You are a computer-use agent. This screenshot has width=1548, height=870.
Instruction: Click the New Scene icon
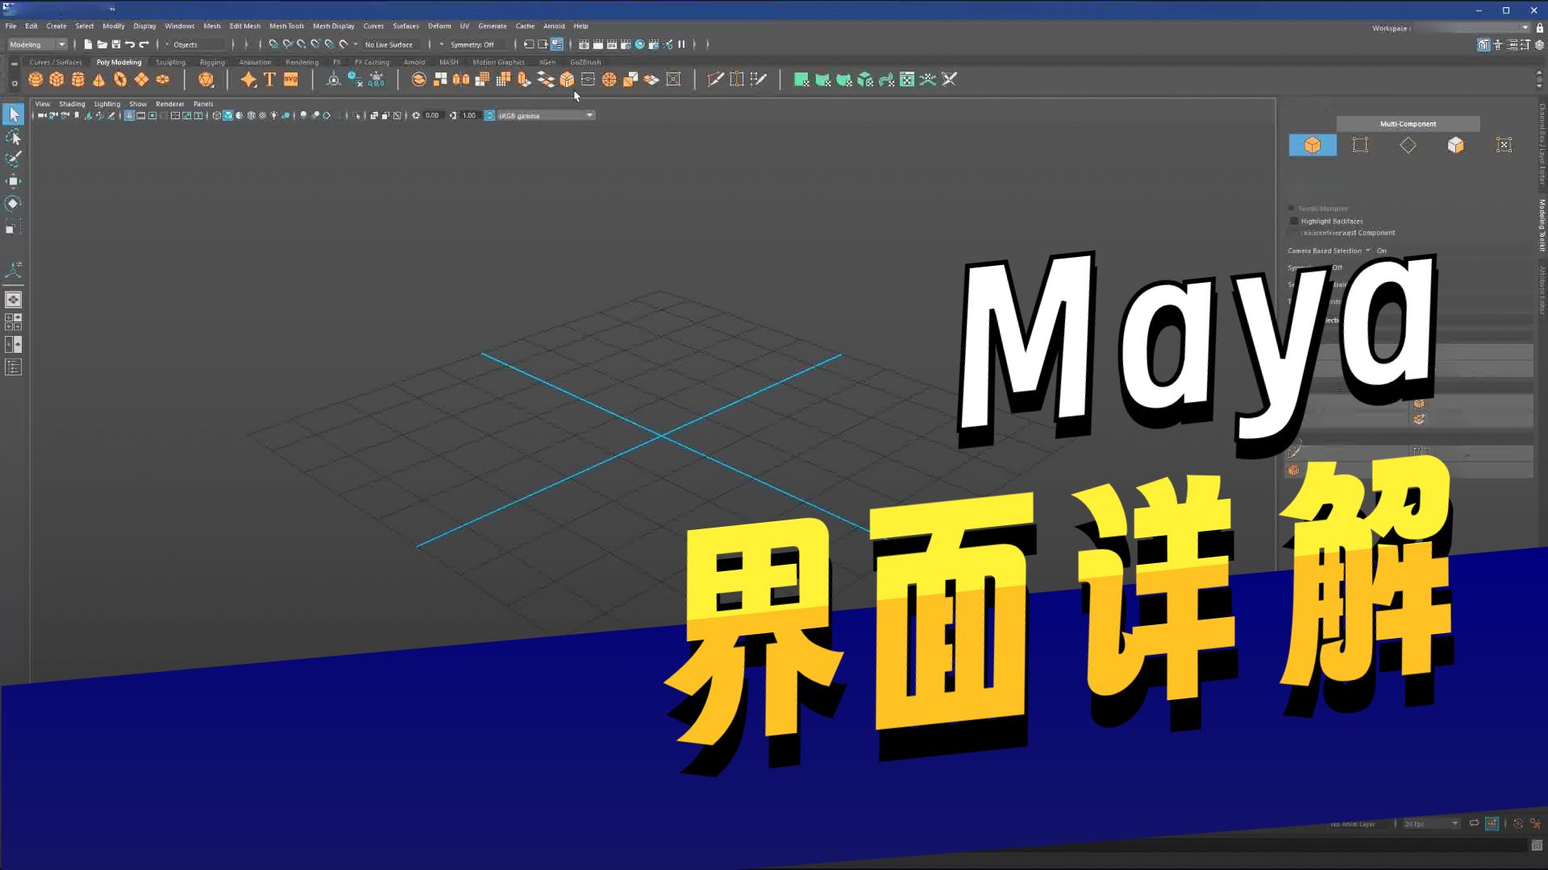point(88,44)
